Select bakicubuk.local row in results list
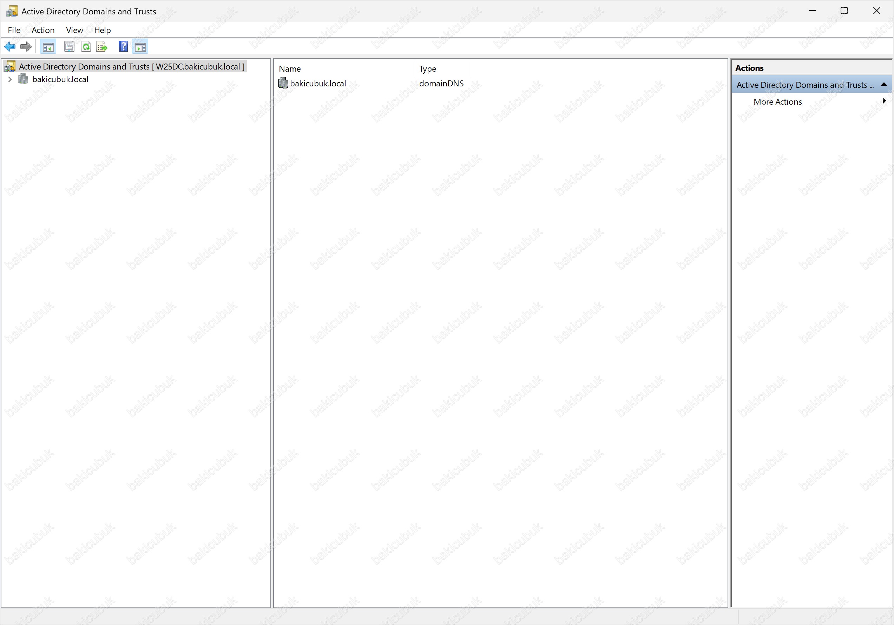The height and width of the screenshot is (625, 894). 318,83
